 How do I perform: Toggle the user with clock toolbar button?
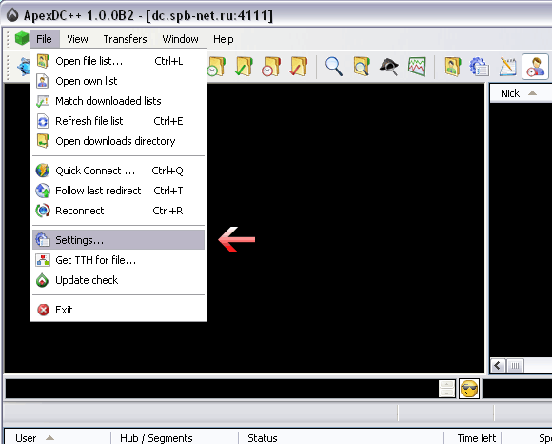pyautogui.click(x=535, y=67)
